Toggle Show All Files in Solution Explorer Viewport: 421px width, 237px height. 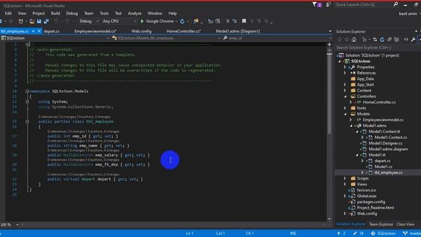[397, 39]
